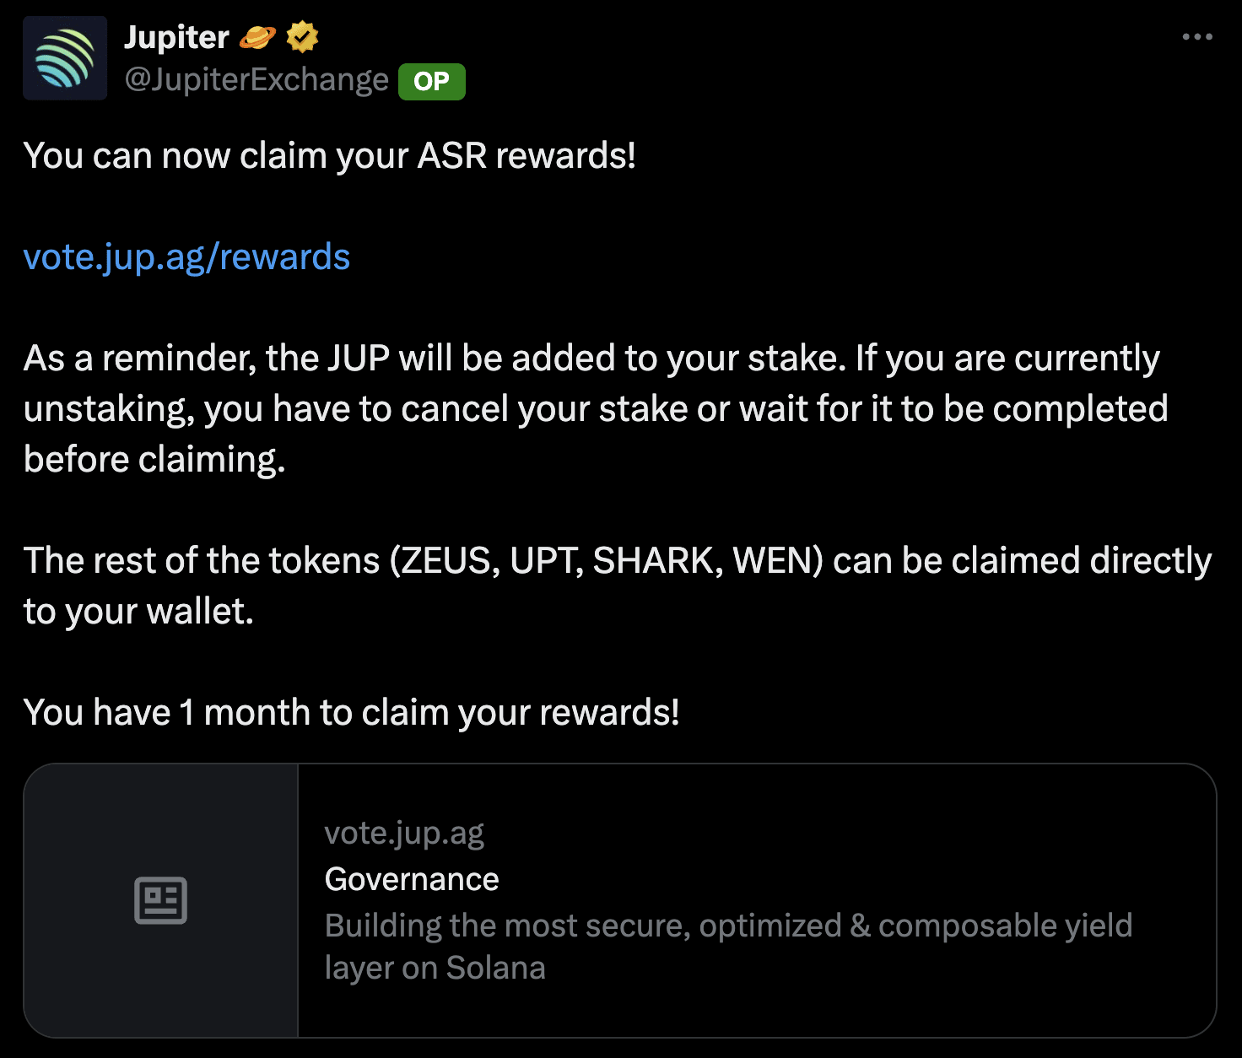Click the green OP badge
The height and width of the screenshot is (1058, 1242).
coord(431,82)
